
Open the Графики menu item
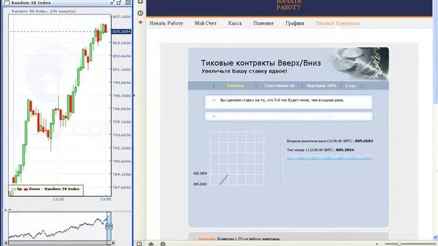(x=295, y=23)
